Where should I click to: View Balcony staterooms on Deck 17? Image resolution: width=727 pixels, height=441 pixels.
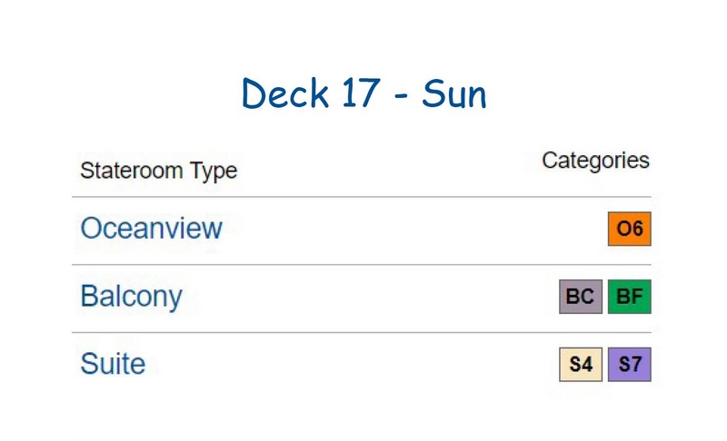point(131,297)
